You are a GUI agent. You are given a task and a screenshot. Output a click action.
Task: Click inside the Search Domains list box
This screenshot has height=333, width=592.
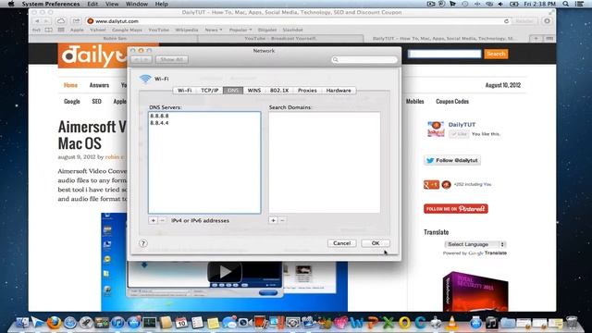pyautogui.click(x=325, y=163)
